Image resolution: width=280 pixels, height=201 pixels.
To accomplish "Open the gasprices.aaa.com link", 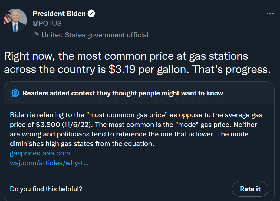I will tap(40, 153).
